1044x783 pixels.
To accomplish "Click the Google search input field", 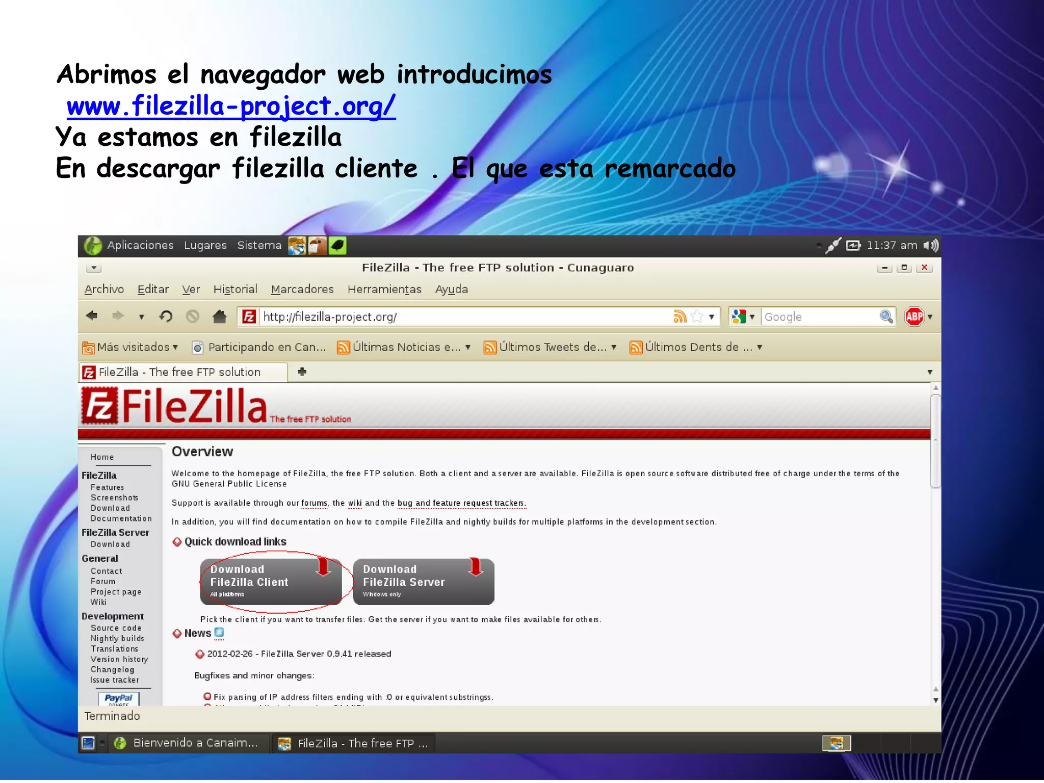I will pyautogui.click(x=820, y=317).
